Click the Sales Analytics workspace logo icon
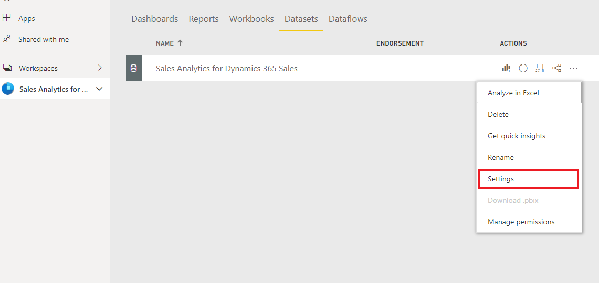The image size is (599, 283). tap(8, 89)
